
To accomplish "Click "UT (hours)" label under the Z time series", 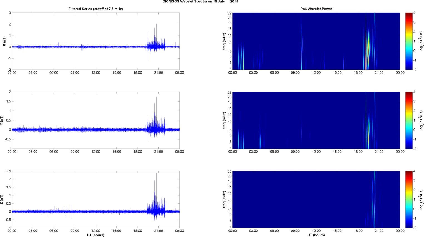I will coord(96,235).
